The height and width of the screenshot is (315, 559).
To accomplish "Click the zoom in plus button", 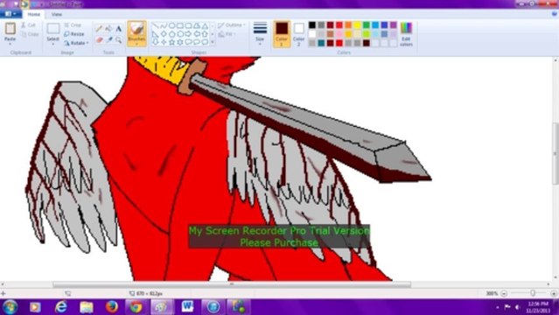I will [554, 293].
